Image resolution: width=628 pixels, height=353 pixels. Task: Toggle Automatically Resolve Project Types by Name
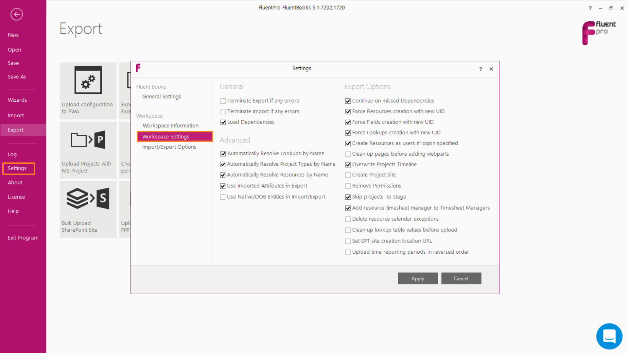(223, 164)
